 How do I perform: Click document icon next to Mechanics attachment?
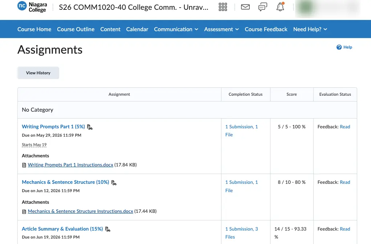(x=24, y=212)
